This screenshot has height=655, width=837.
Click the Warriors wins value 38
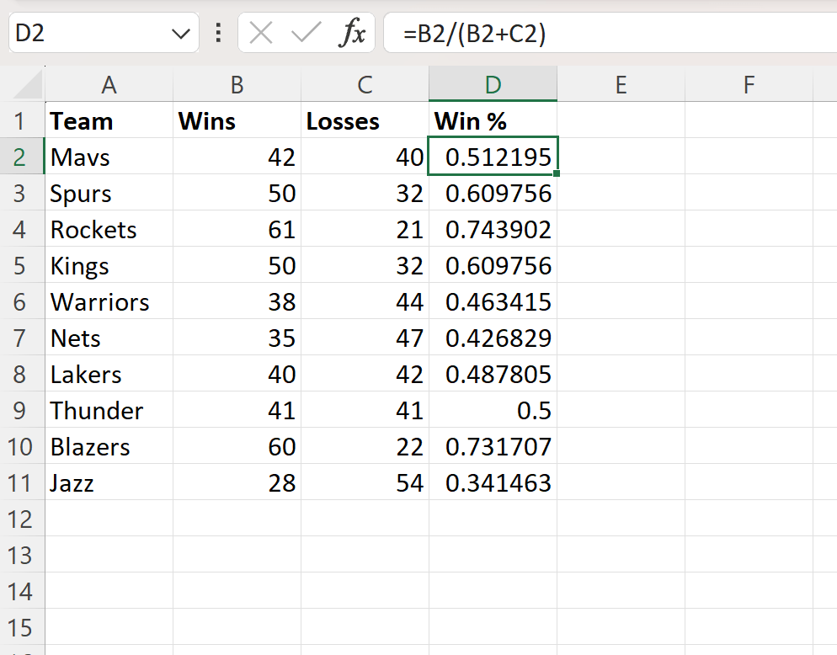click(237, 301)
